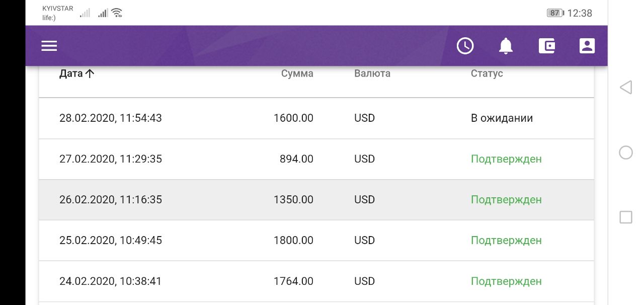Click the 1800.00 amount cell
The height and width of the screenshot is (305, 644).
(293, 241)
